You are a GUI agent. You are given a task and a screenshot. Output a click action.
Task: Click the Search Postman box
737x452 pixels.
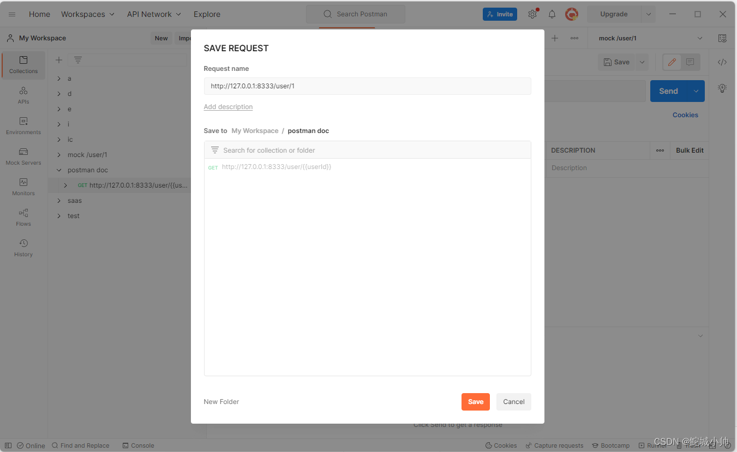tap(356, 14)
